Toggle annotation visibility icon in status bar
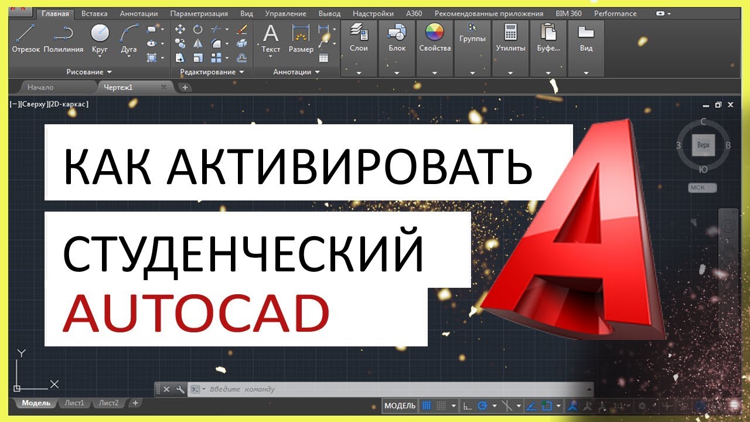This screenshot has height=422, width=750. 572,406
